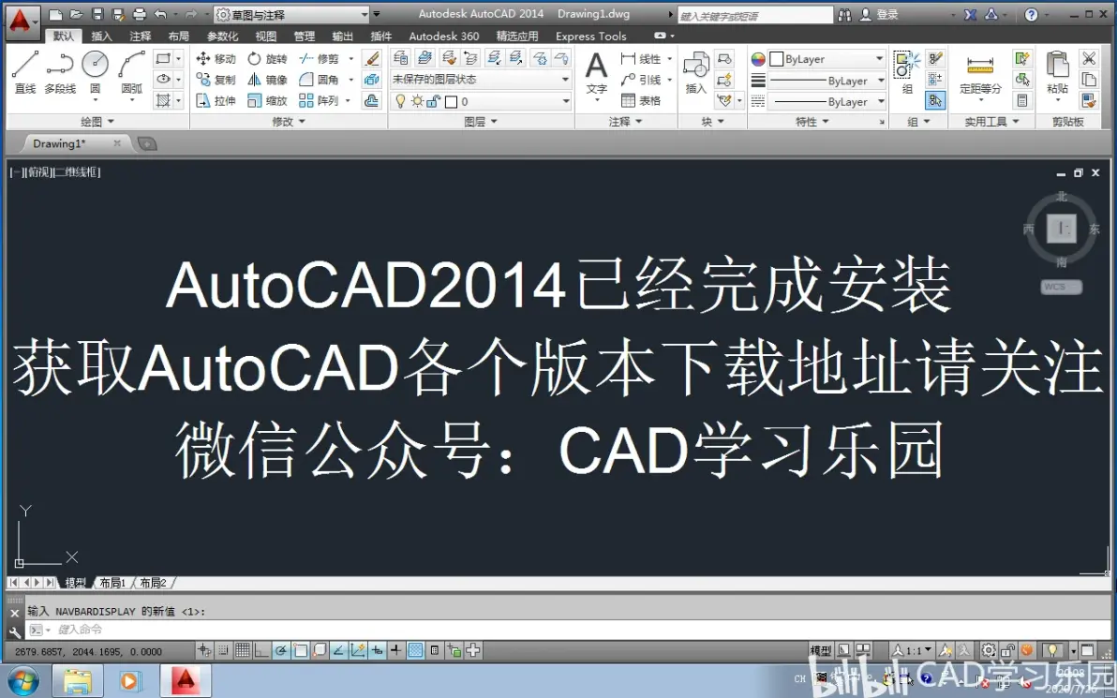1117x698 pixels.
Task: Click the 组 (Group) icon
Action: tap(907, 73)
